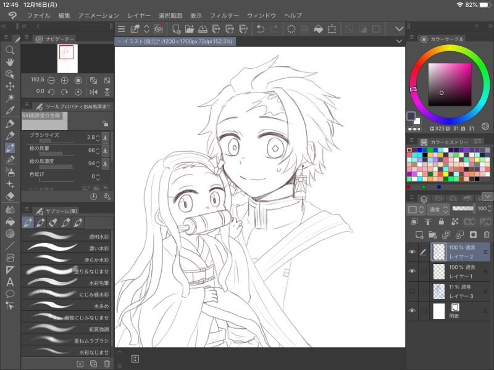Toggle brush size lock icon
This screenshot has width=494, height=370.
point(105,124)
